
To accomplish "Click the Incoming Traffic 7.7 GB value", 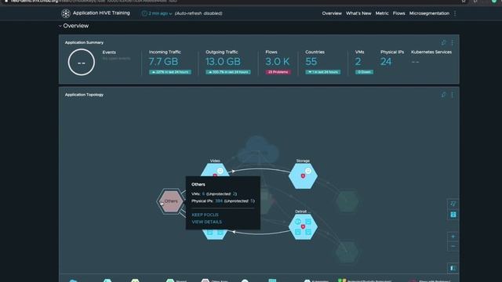I will (163, 61).
